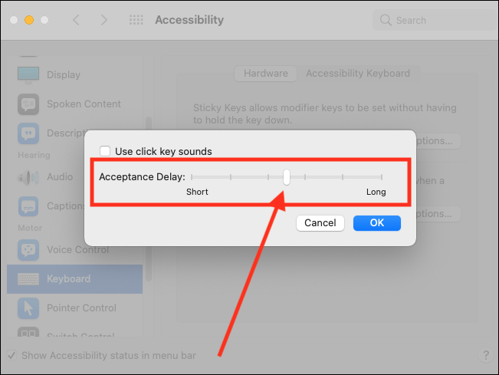The image size is (499, 375).
Task: Select the Pointer Control cursor icon
Action: (x=28, y=308)
